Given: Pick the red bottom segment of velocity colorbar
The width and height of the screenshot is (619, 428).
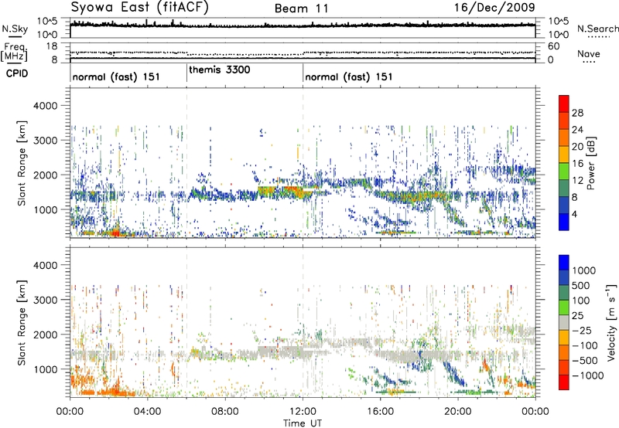Looking at the screenshot, I should tap(564, 382).
